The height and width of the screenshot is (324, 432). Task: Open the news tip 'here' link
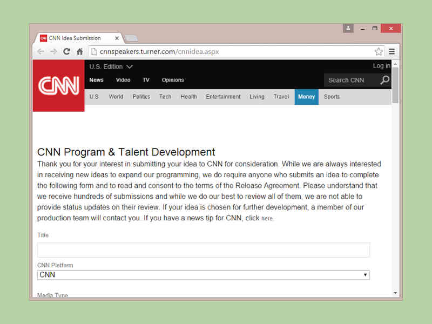266,218
